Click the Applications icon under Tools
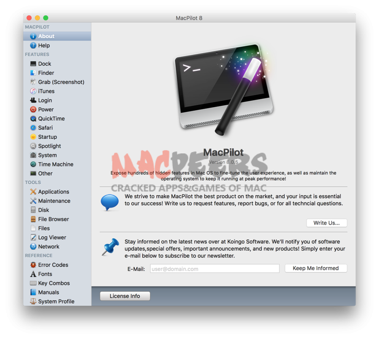The width and height of the screenshot is (379, 339). [33, 192]
